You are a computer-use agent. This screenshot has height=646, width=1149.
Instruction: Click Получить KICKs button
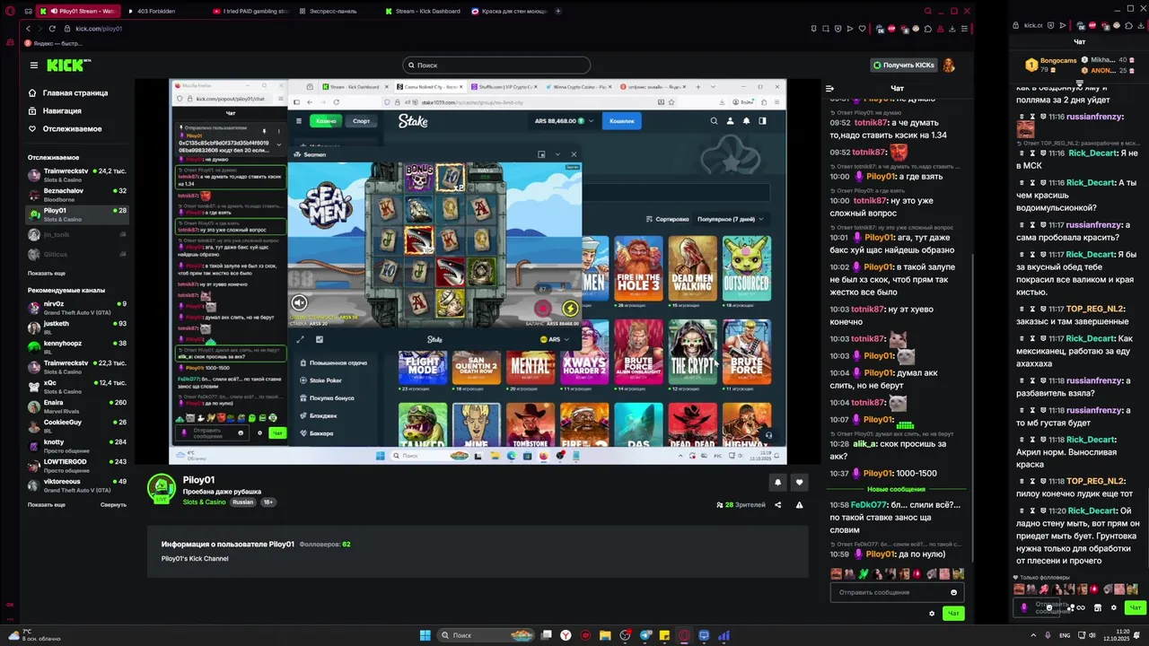pyautogui.click(x=904, y=65)
